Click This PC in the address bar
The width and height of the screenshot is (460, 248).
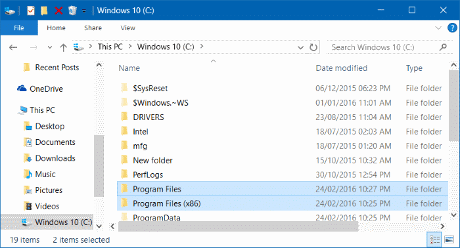pyautogui.click(x=110, y=47)
